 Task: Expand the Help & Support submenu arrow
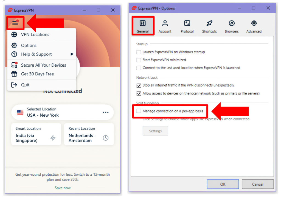(x=72, y=54)
